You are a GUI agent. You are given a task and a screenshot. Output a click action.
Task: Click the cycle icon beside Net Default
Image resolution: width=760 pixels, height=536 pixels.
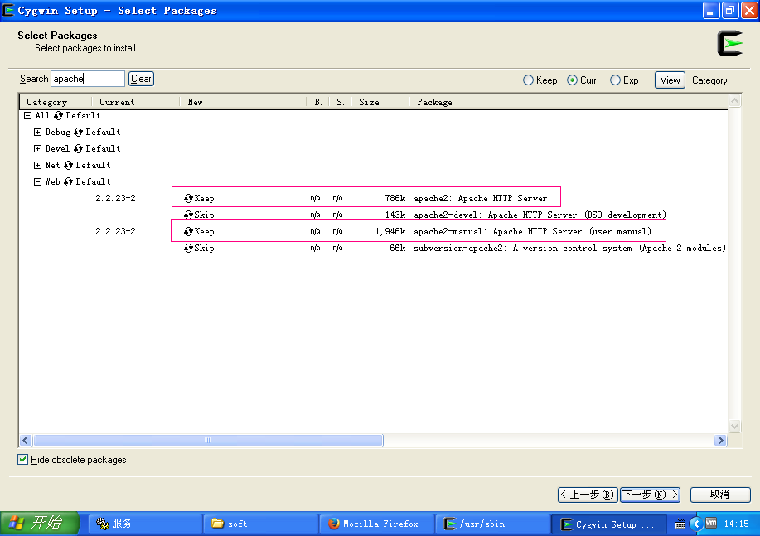68,165
